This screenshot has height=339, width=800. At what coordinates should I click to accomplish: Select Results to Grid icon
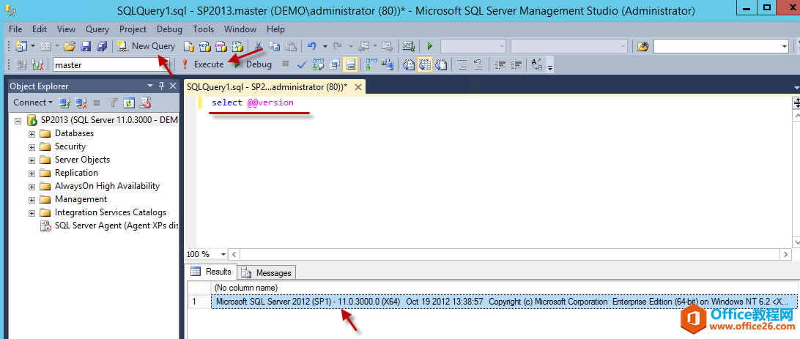click(x=425, y=64)
